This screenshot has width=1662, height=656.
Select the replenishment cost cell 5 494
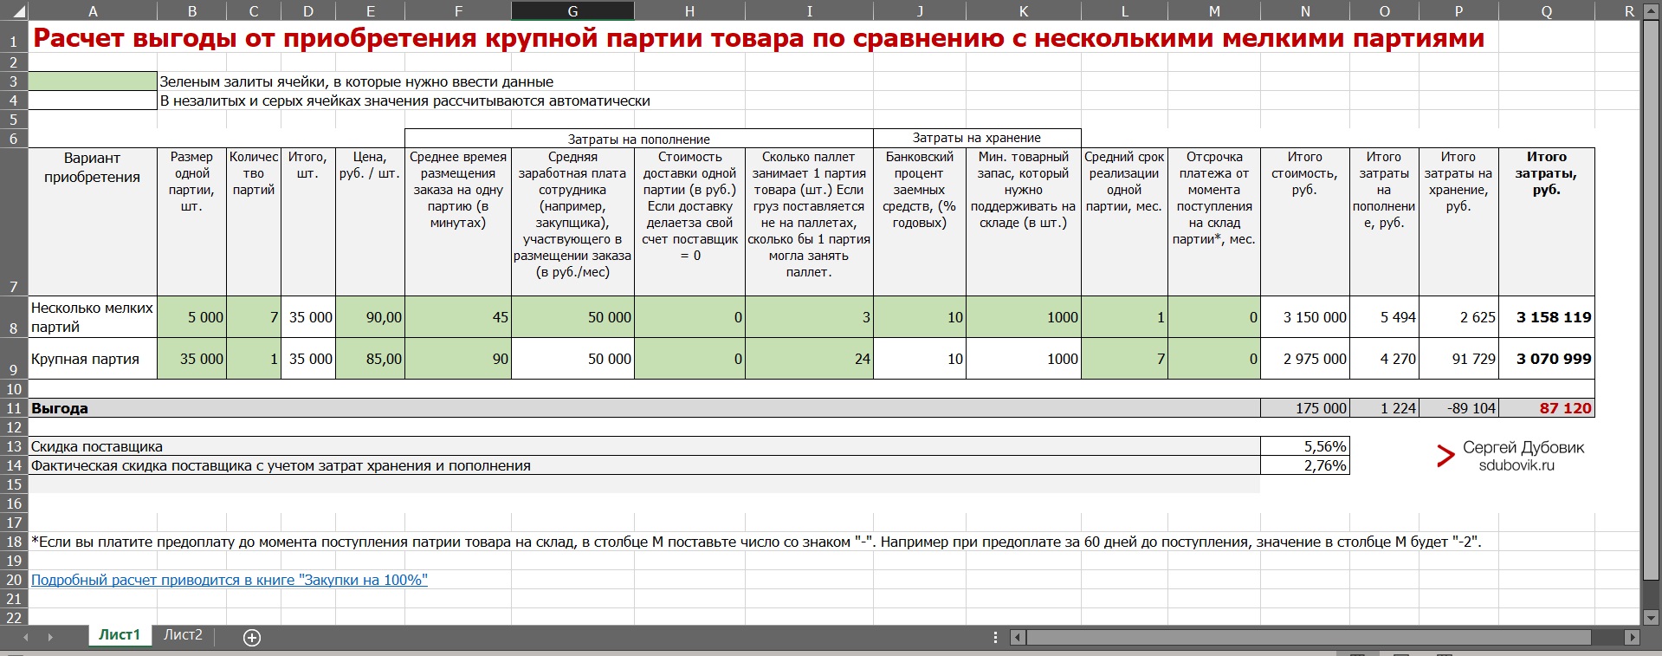(1384, 317)
